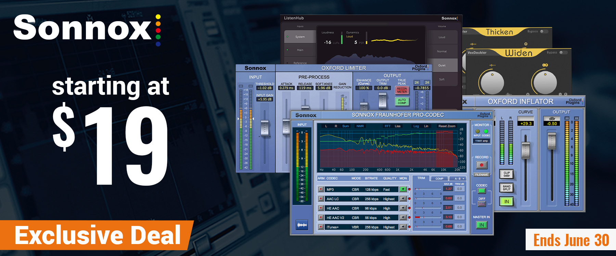The height and width of the screenshot is (256, 616).
Task: Arm the AAC LC codec row
Action: (x=321, y=199)
